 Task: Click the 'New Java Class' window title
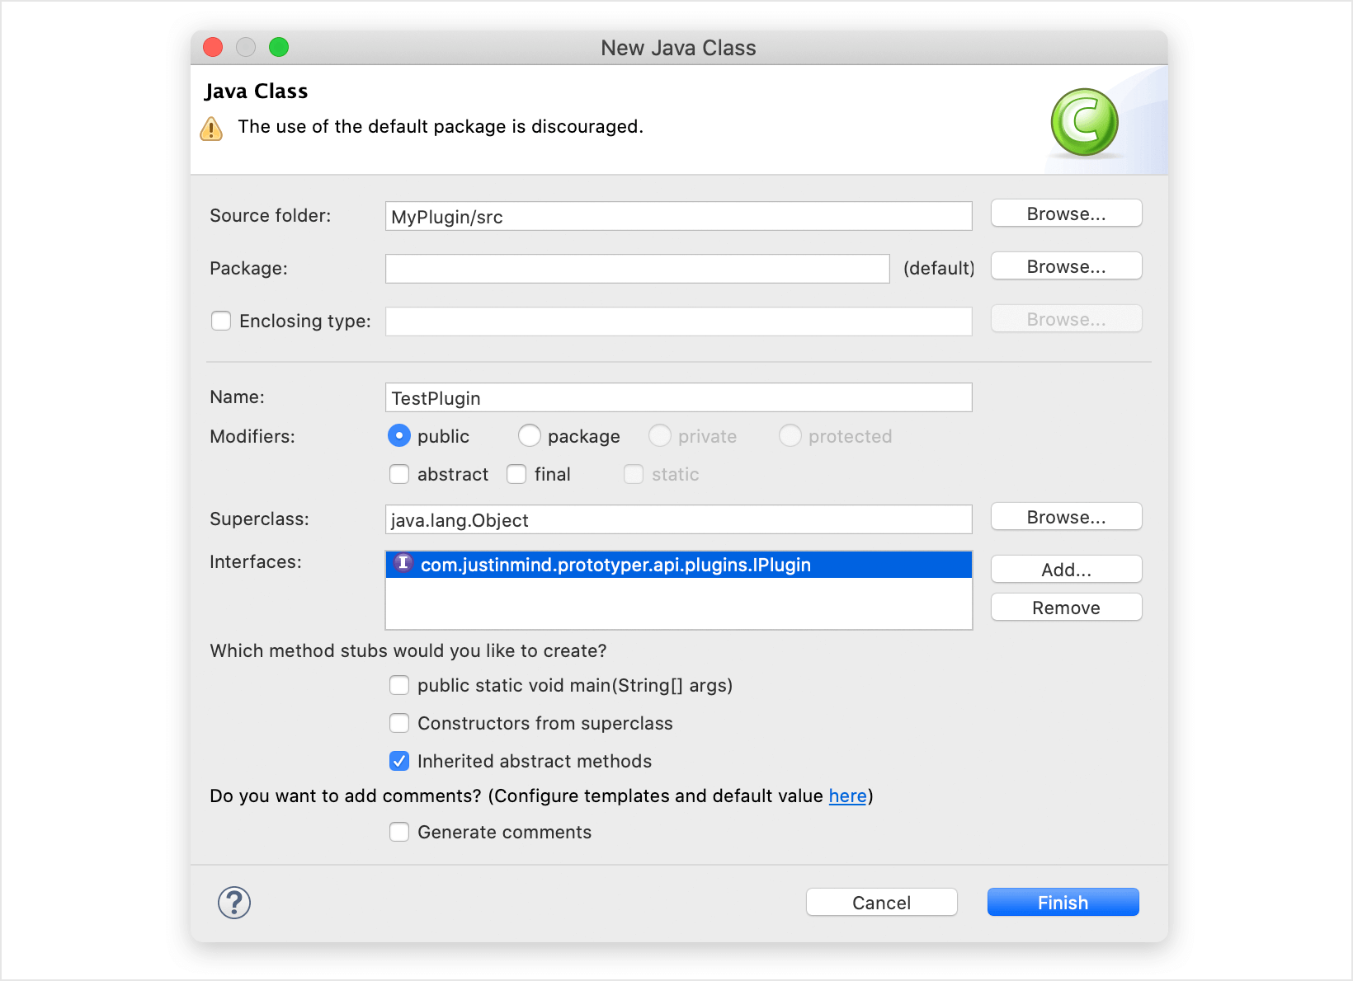pyautogui.click(x=678, y=48)
